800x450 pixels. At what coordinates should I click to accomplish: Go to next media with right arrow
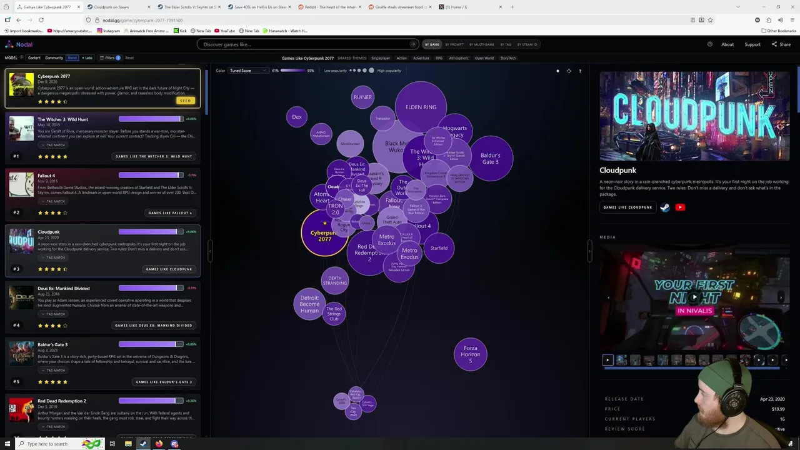(x=781, y=297)
